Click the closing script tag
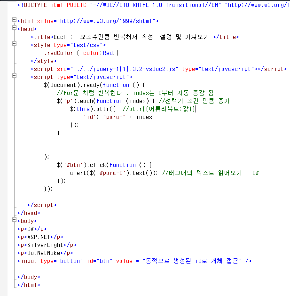This screenshot has width=290, height=296. (x=42, y=205)
